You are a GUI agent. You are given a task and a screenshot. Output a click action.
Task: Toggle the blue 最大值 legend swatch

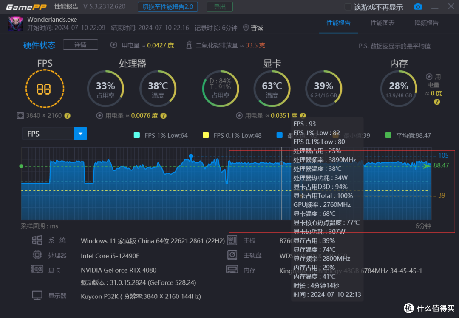coord(280,135)
